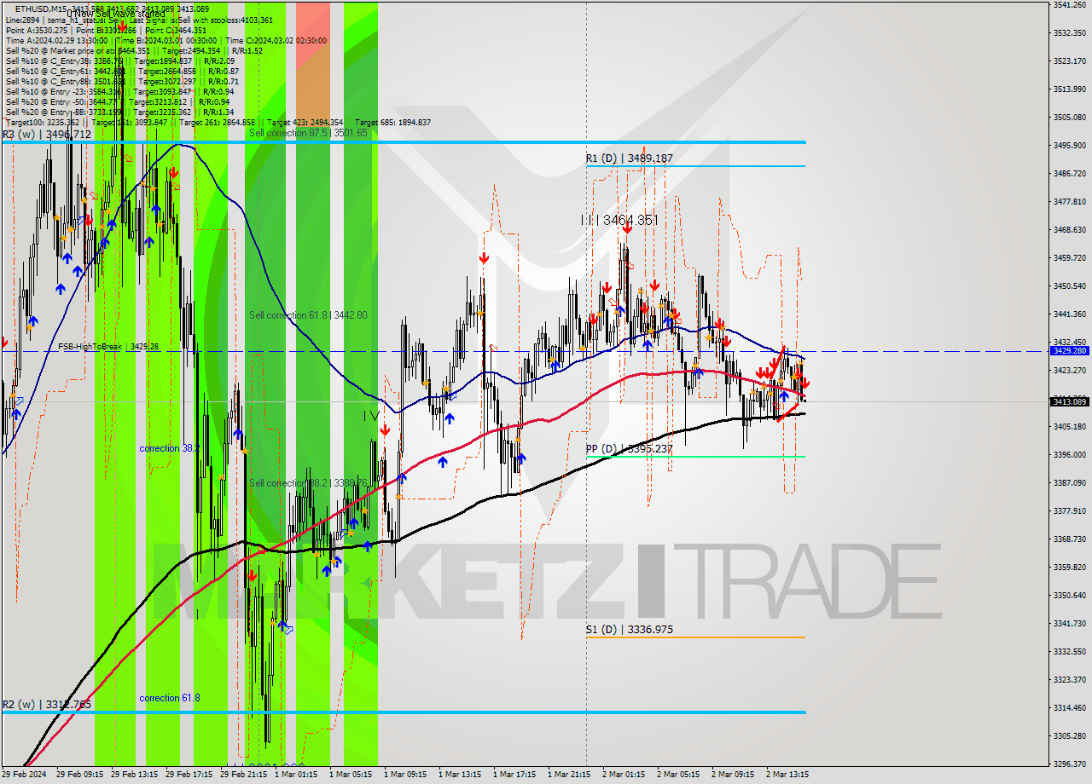The height and width of the screenshot is (784, 1092).
Task: Click the 'Sell %10 @ C_Entry38' row
Action: (120, 61)
